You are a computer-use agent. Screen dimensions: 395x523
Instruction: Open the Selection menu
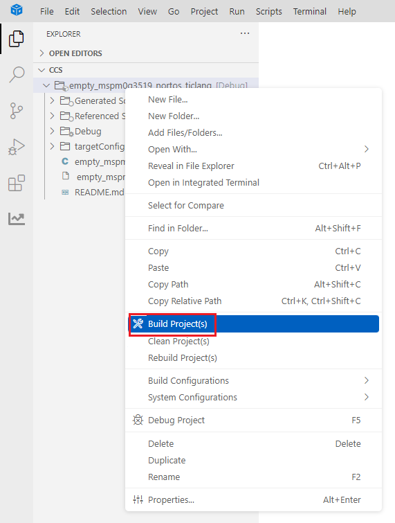pyautogui.click(x=109, y=11)
